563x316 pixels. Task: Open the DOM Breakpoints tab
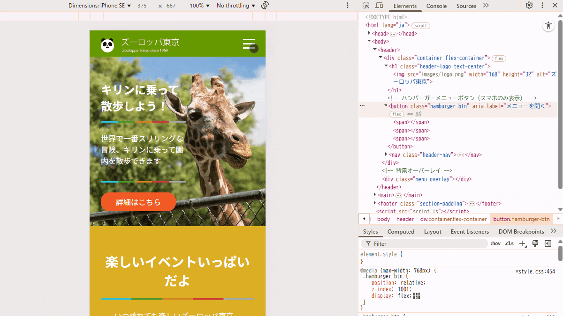(x=521, y=231)
